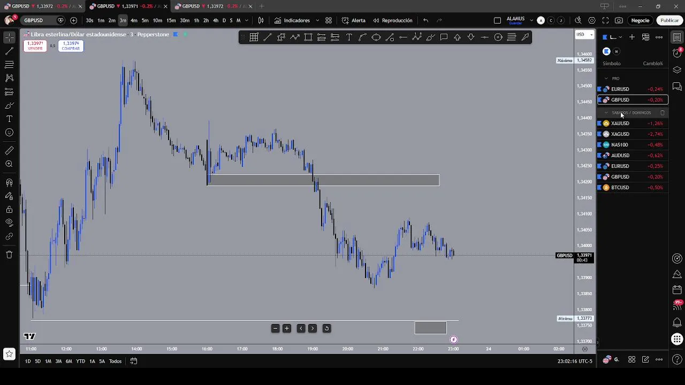
Task: Select the 3m timeframe
Action: (123, 20)
